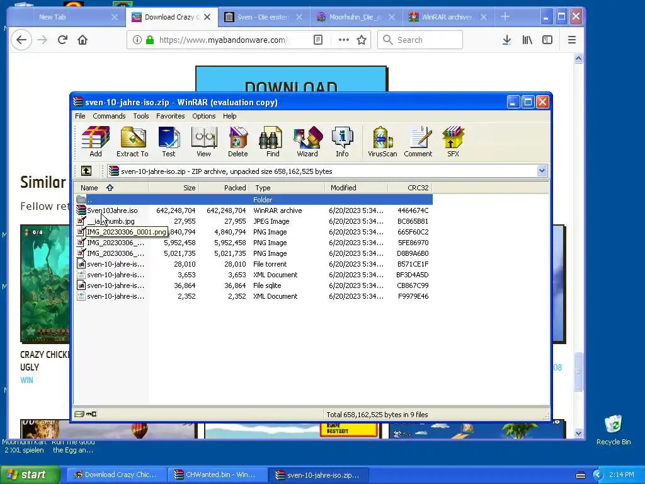The image size is (645, 484).
Task: Open Firefox home page
Action: [83, 40]
